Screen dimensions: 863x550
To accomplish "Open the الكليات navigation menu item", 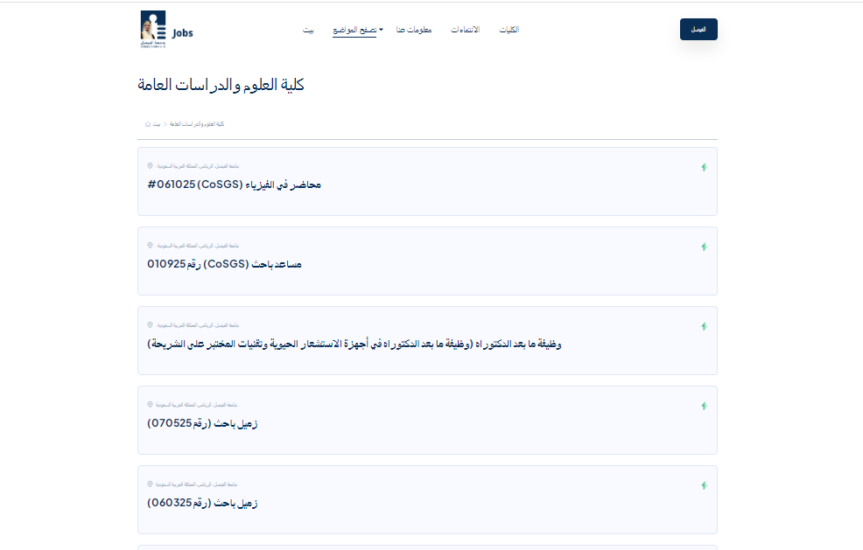I will pos(509,30).
